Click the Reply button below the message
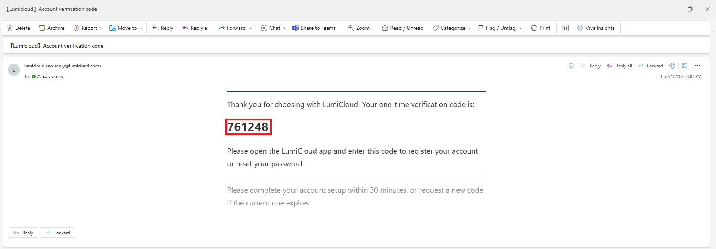 pyautogui.click(x=23, y=233)
